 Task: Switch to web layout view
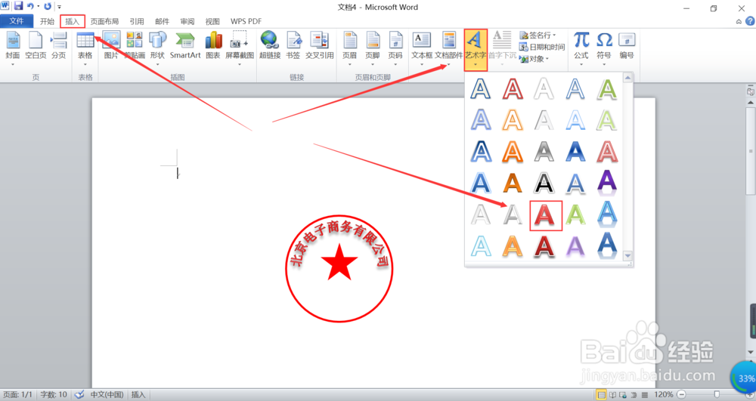tap(623, 395)
